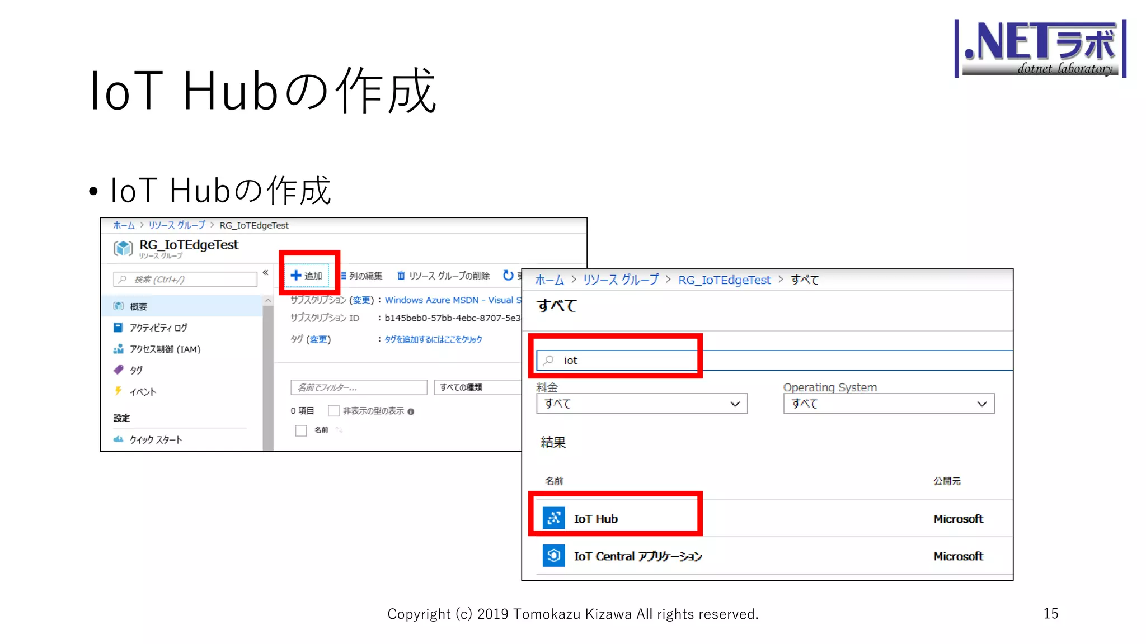Click the 公開元 column header
1146x644 pixels.
[947, 481]
